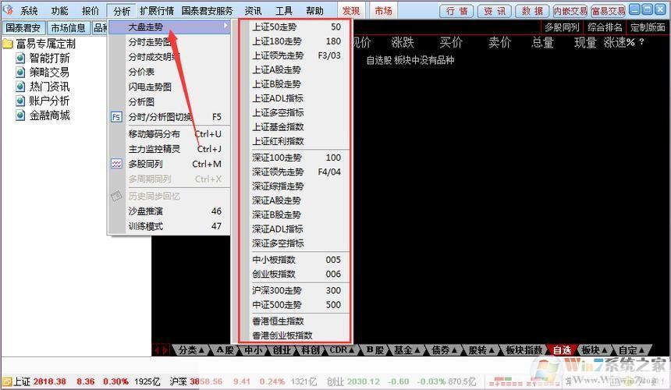Click the status bar icon before 上证
This screenshot has width=671, height=390.
tap(7, 381)
